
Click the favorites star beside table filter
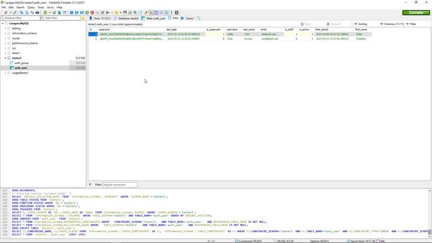point(83,18)
